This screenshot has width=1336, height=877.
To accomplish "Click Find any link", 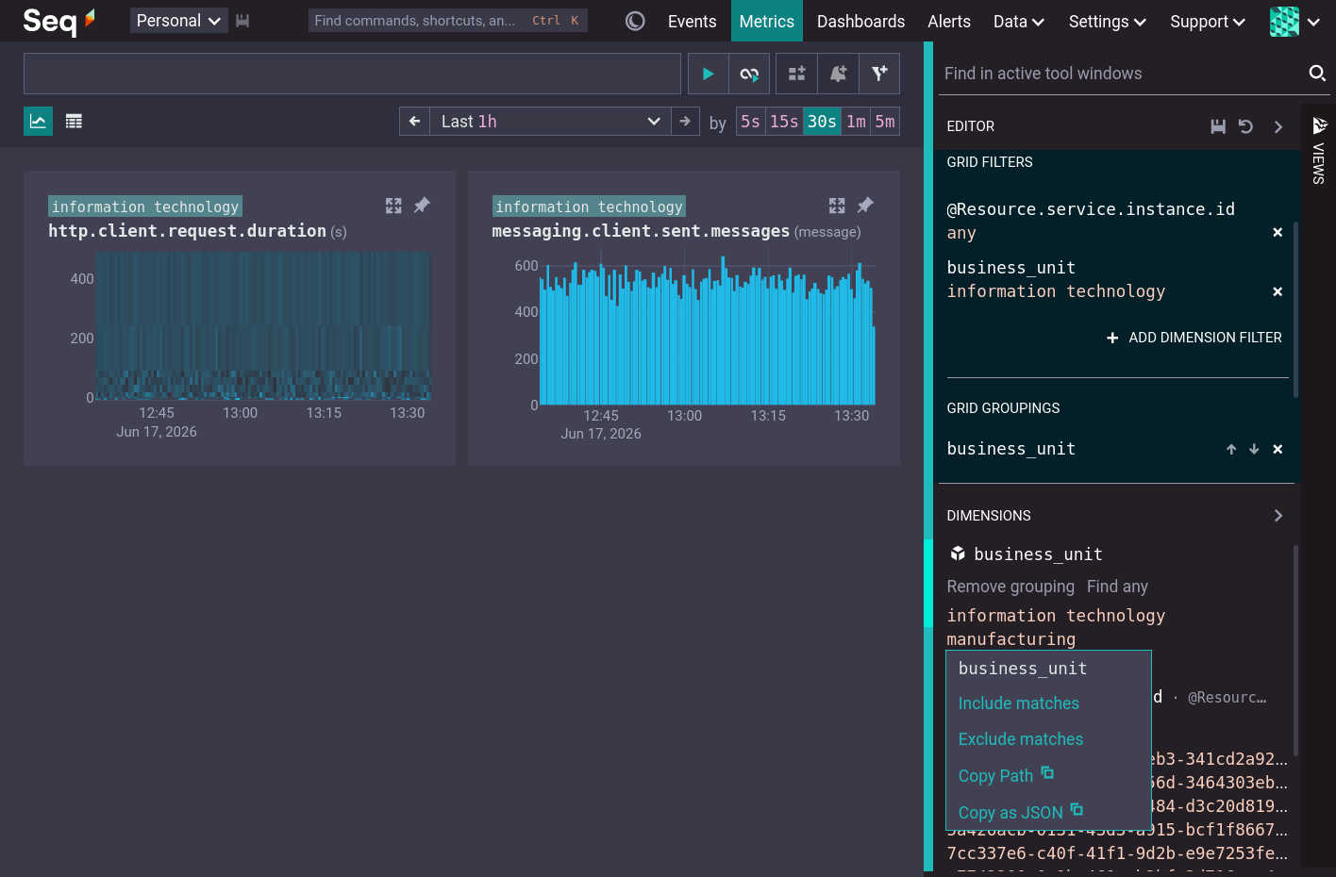I will click(1117, 587).
